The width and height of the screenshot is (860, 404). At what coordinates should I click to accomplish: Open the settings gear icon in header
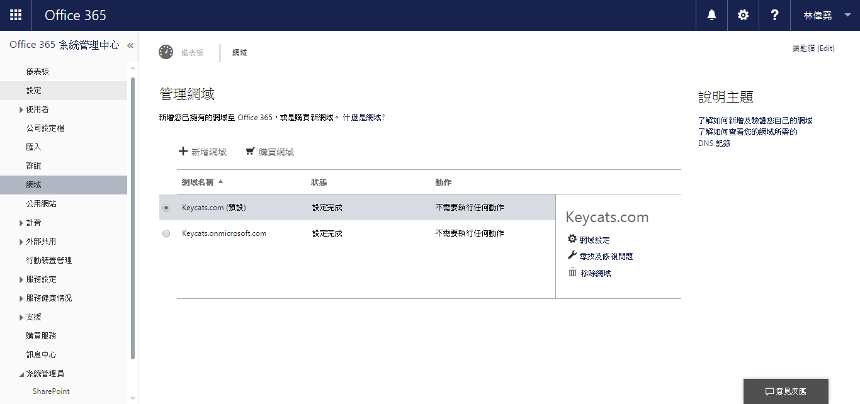pos(744,15)
